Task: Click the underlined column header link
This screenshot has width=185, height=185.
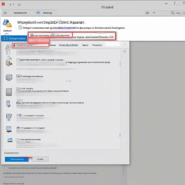Action: tap(68, 45)
